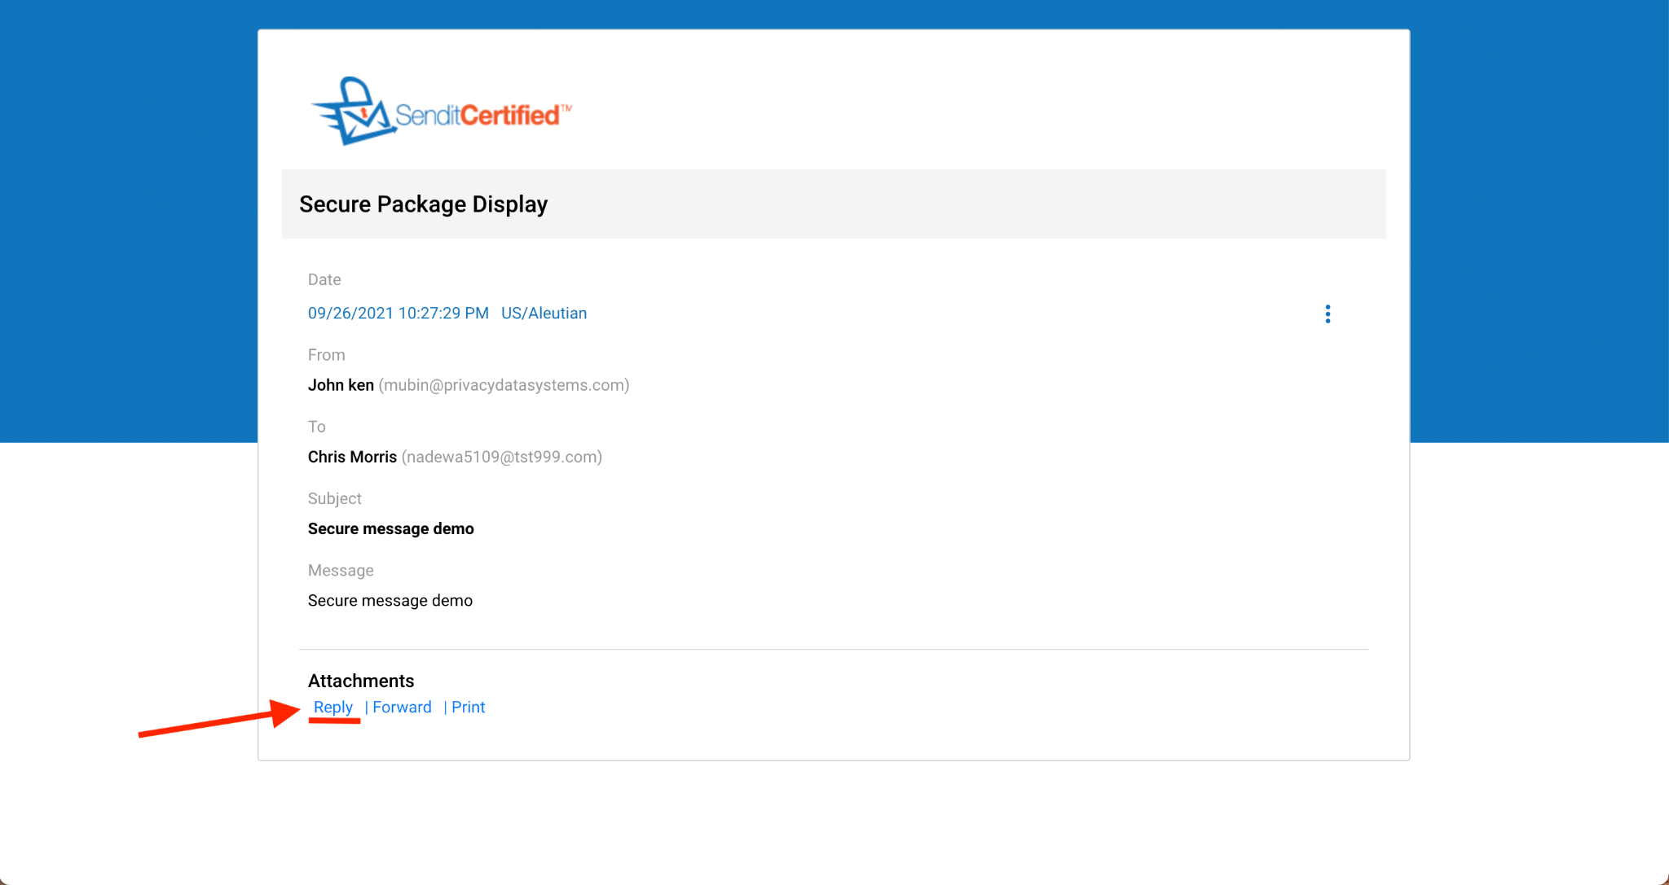Click the message body text
The height and width of the screenshot is (885, 1669).
click(390, 601)
